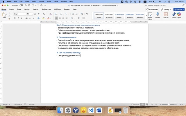
Task: Open the Insert menu in menu bar
Action: coord(34,1)
